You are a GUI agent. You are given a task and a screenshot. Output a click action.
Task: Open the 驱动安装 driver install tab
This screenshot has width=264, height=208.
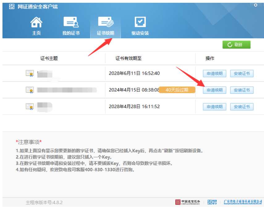pos(140,23)
